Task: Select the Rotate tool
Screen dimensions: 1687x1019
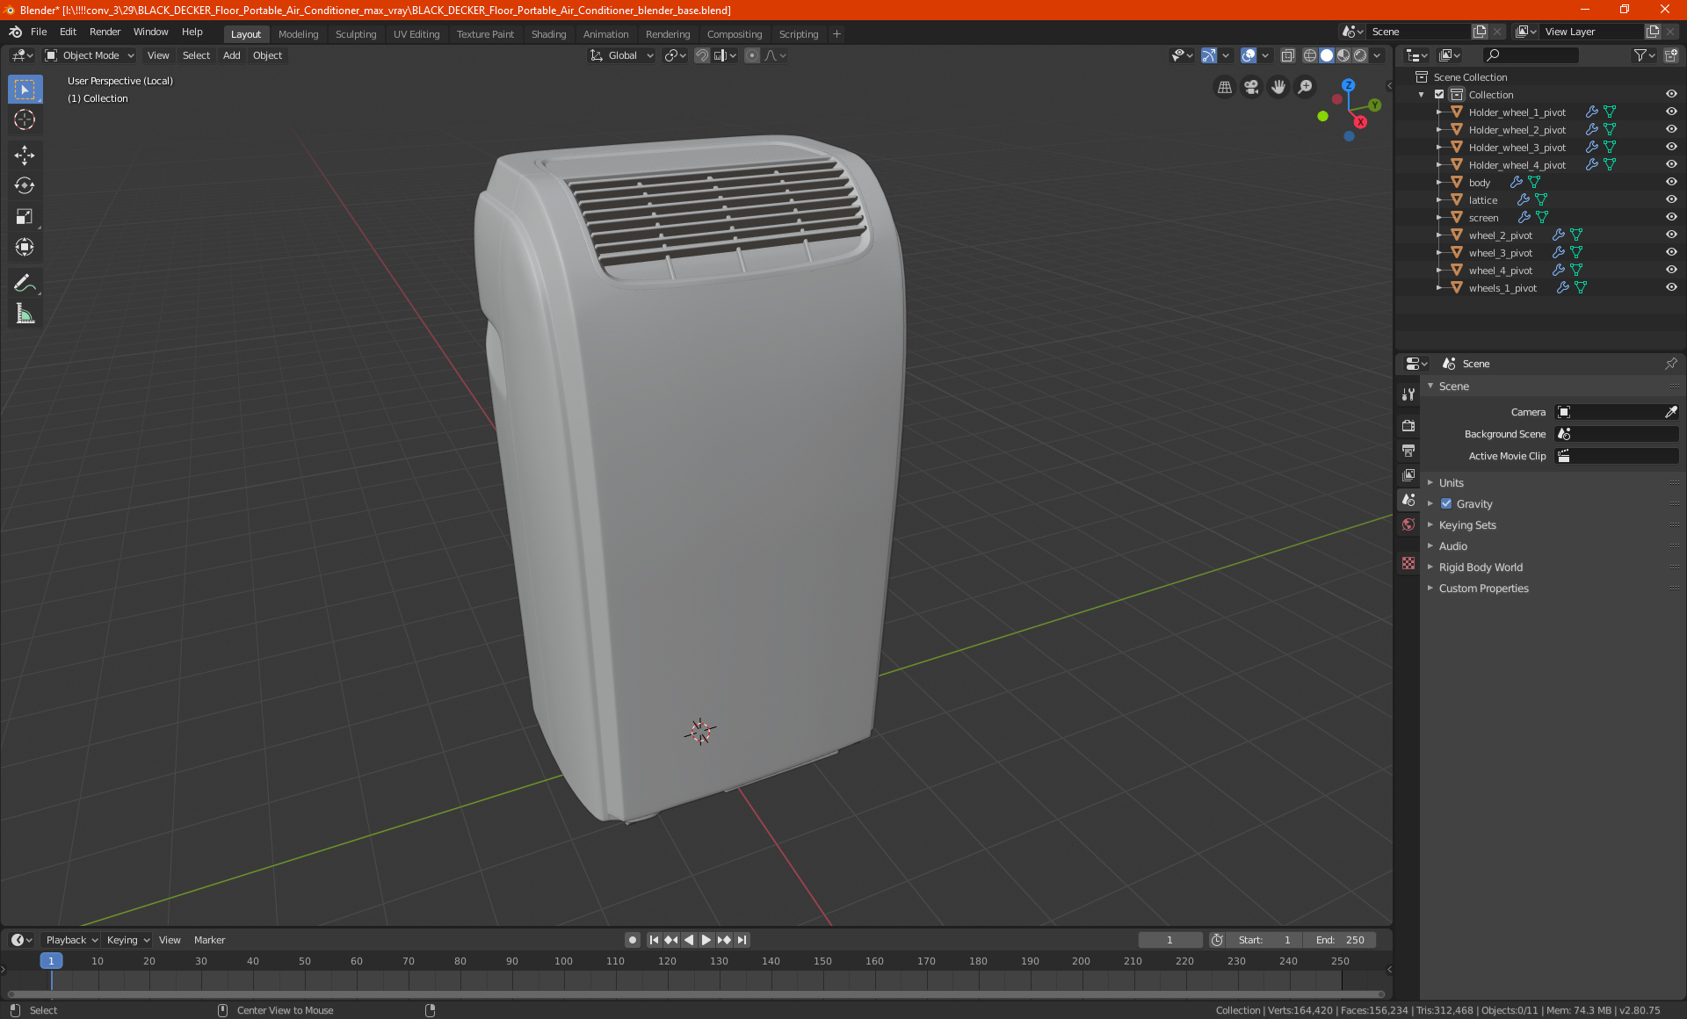Action: pos(25,185)
